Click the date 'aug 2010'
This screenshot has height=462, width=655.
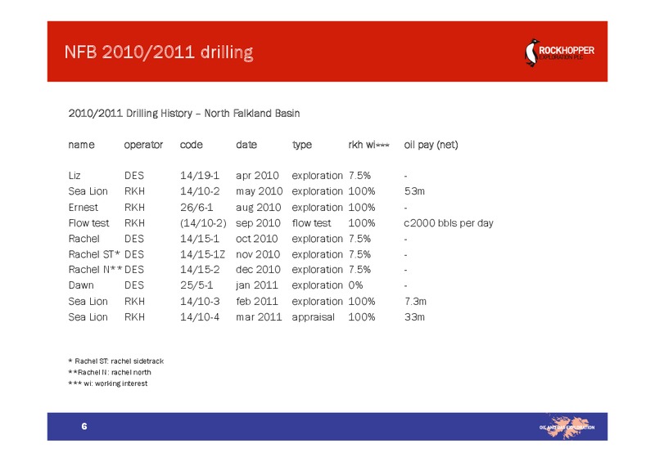click(259, 208)
